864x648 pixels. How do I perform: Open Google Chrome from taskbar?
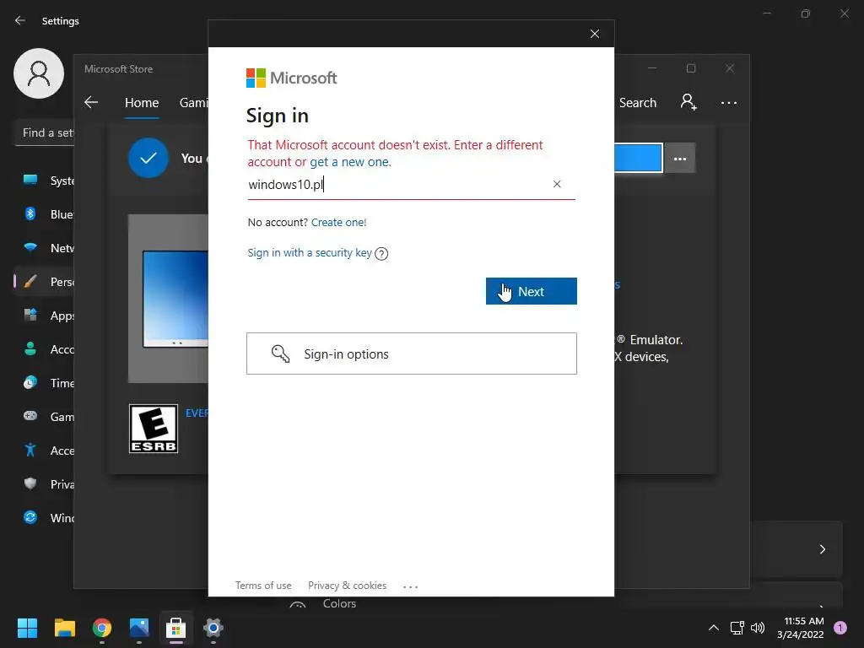[x=102, y=628]
